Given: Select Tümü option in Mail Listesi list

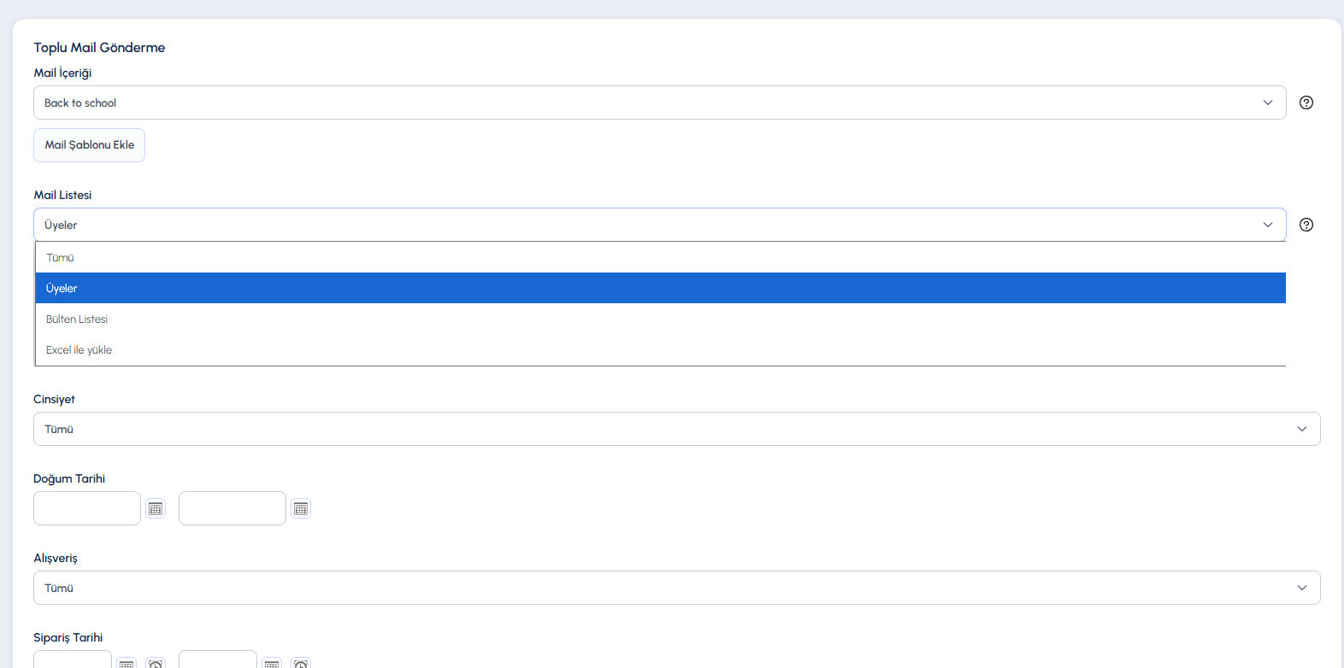Looking at the screenshot, I should tap(660, 257).
